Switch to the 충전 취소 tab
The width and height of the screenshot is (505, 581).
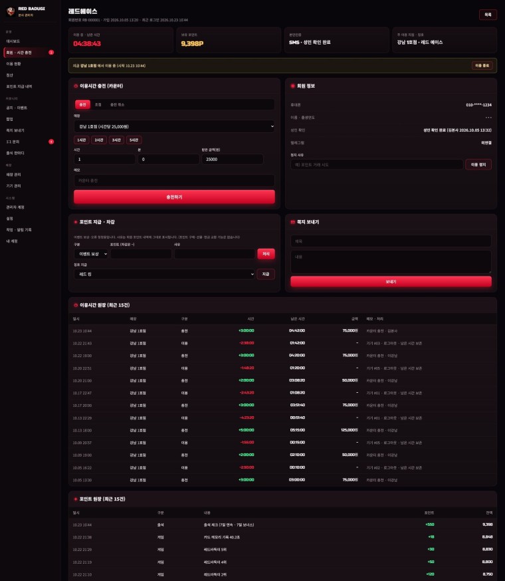point(117,104)
